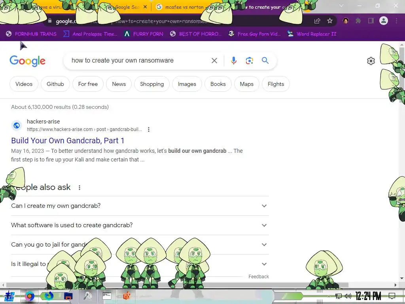Start voice search with the microphone icon

pyautogui.click(x=233, y=61)
